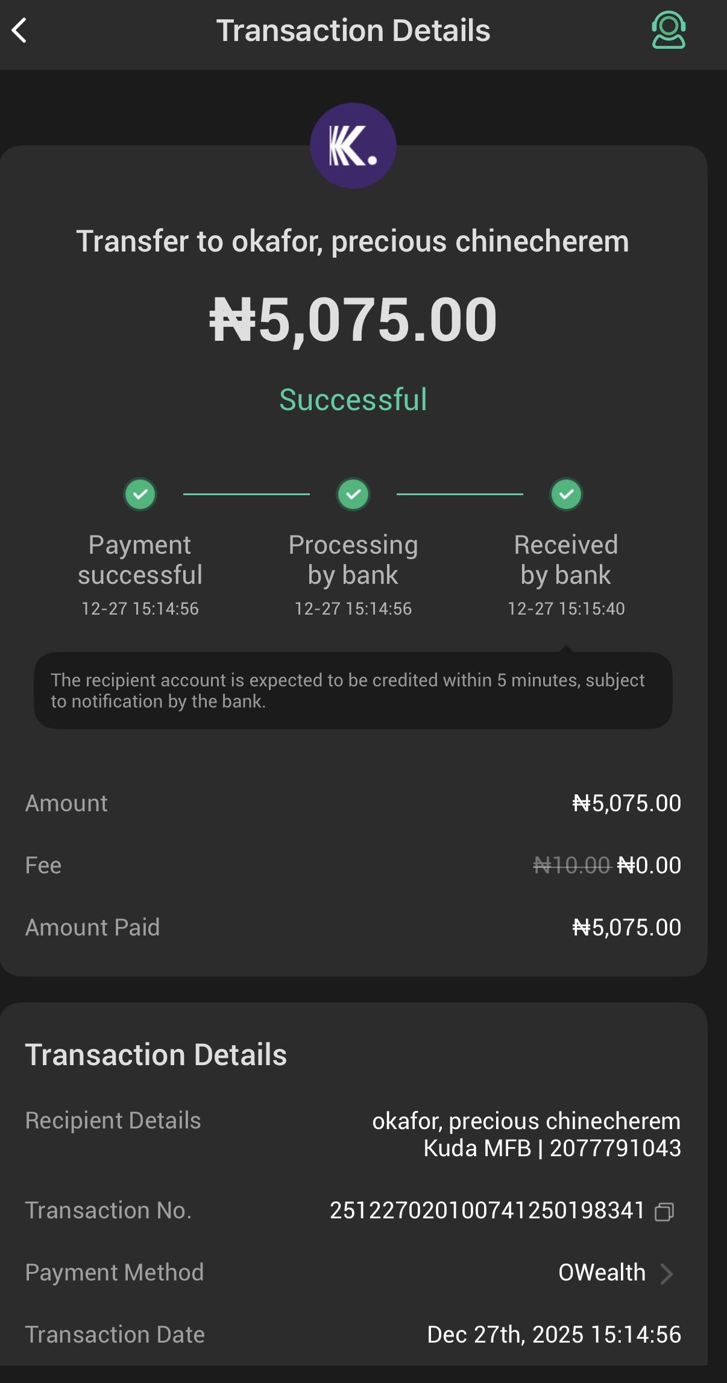Open customer support headset icon
Screen dimensions: 727x1383
(x=668, y=30)
